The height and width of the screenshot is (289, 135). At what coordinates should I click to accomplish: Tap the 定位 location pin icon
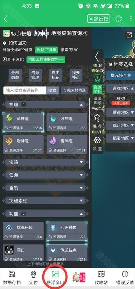click(x=33, y=274)
